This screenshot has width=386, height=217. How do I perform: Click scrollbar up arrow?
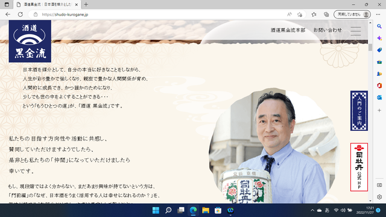pos(370,23)
